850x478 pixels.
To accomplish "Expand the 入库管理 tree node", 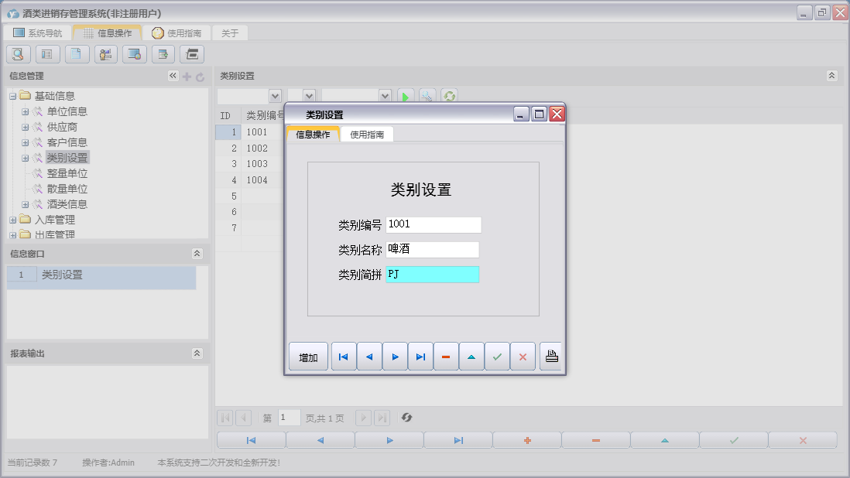I will (x=13, y=220).
